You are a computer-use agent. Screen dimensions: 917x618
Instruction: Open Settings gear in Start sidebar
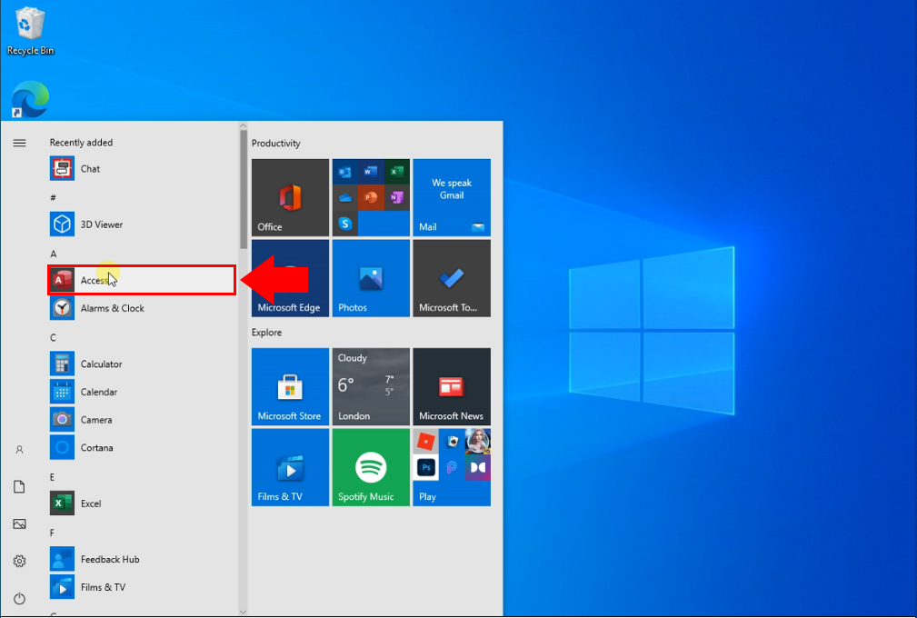click(x=19, y=562)
